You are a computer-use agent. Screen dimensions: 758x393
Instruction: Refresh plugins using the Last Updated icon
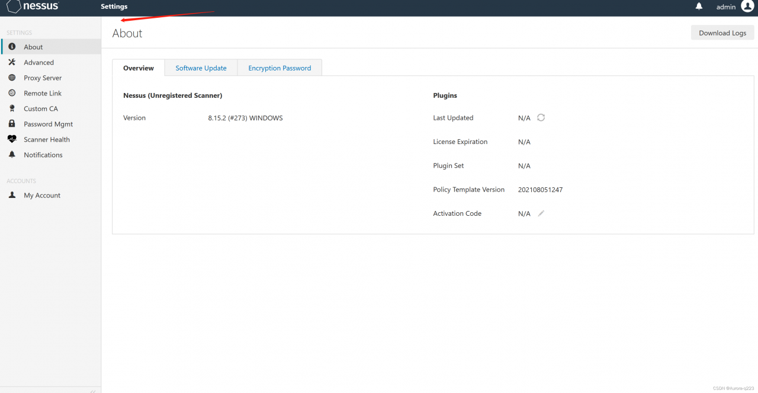(541, 117)
